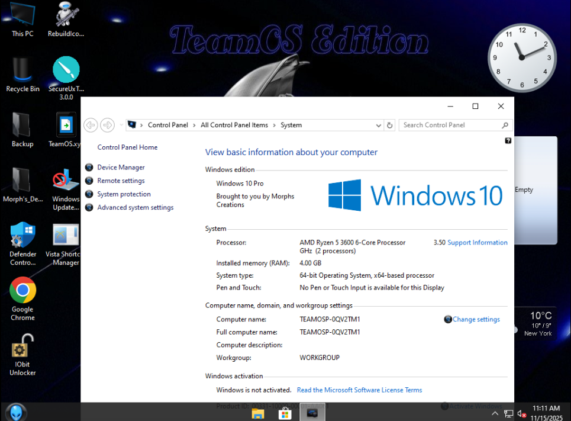
Task: Click the help question mark icon
Action: coord(508,141)
